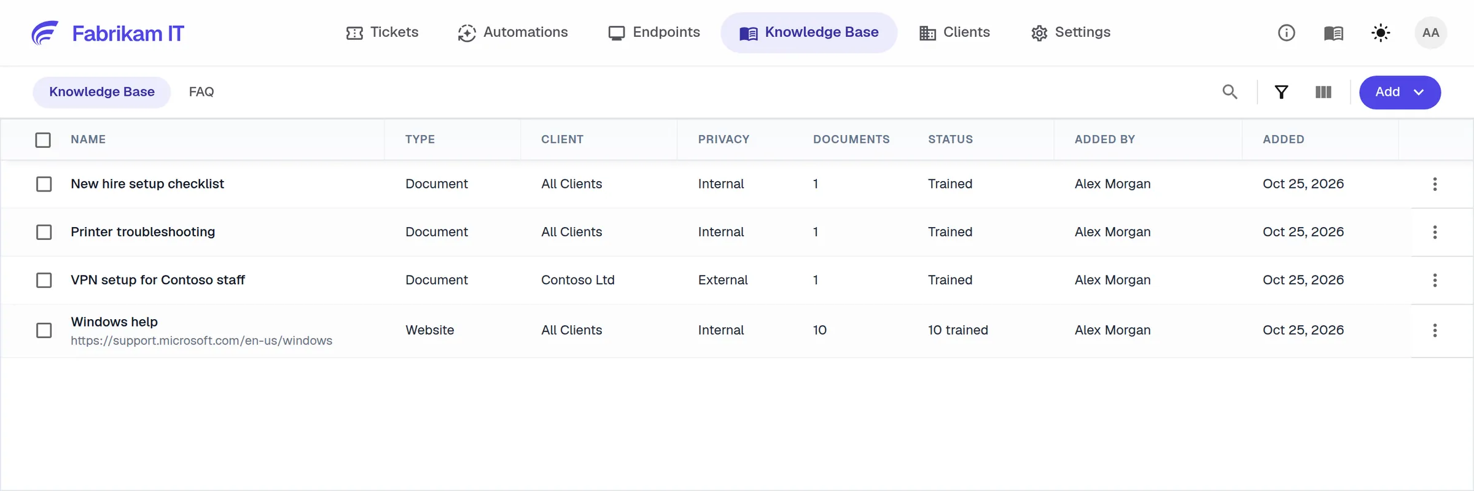Open the search icon in toolbar
This screenshot has width=1474, height=491.
[1230, 92]
